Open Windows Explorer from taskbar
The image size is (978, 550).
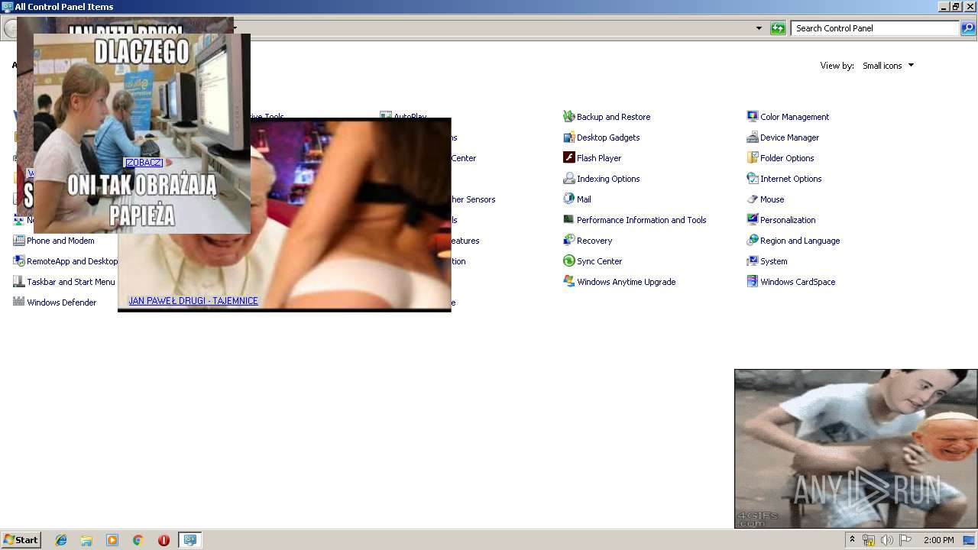(x=86, y=540)
